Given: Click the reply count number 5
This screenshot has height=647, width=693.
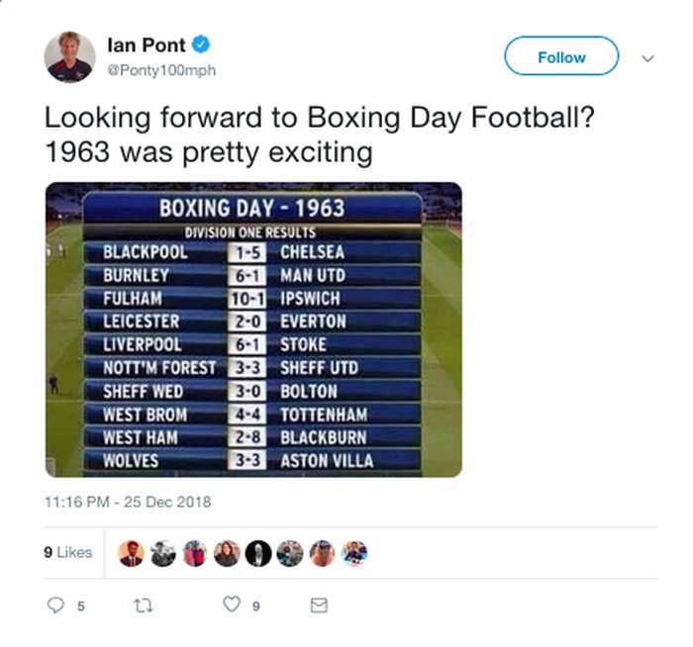Looking at the screenshot, I should [81, 605].
